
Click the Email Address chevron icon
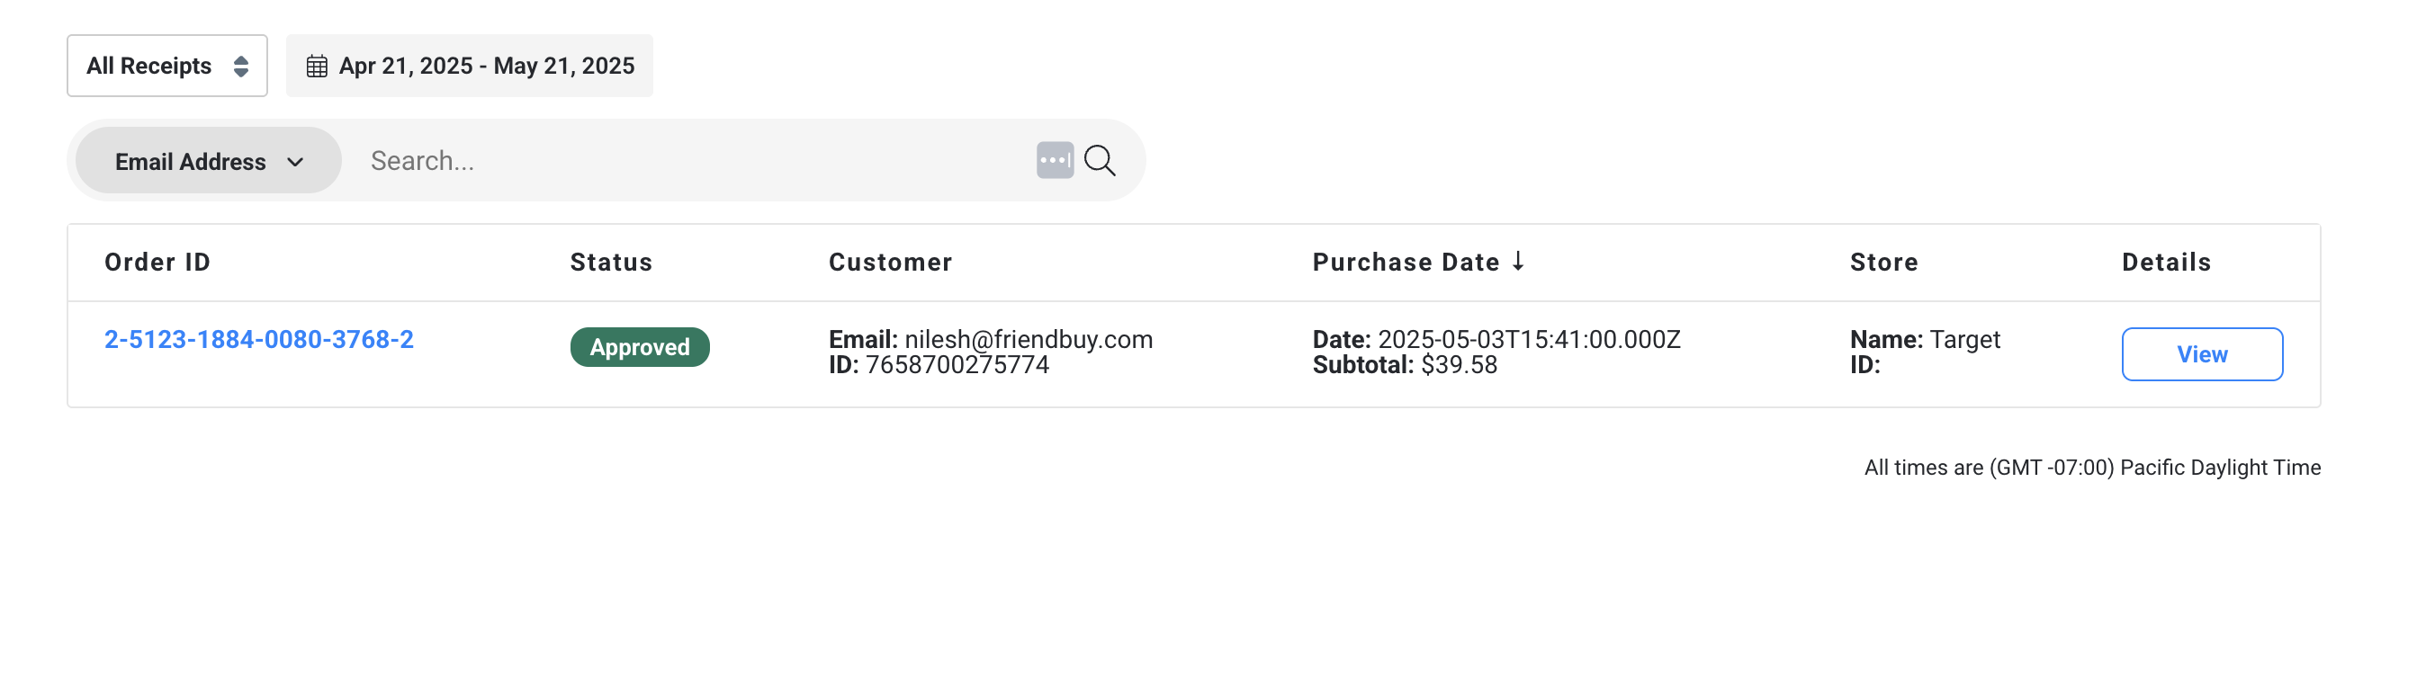pyautogui.click(x=295, y=162)
